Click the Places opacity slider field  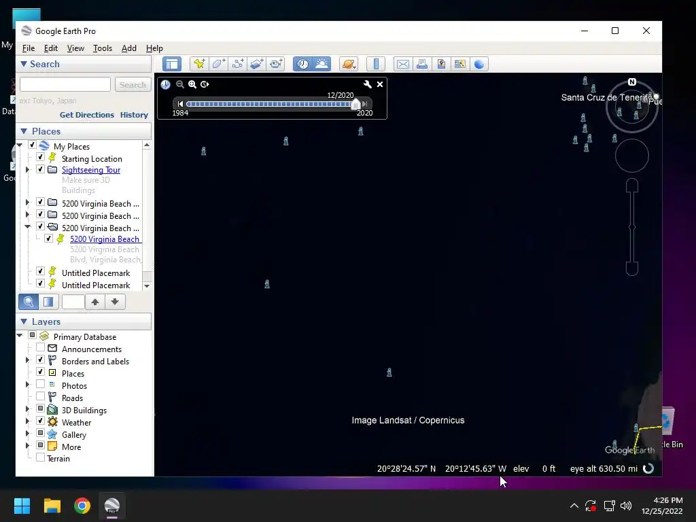point(73,302)
